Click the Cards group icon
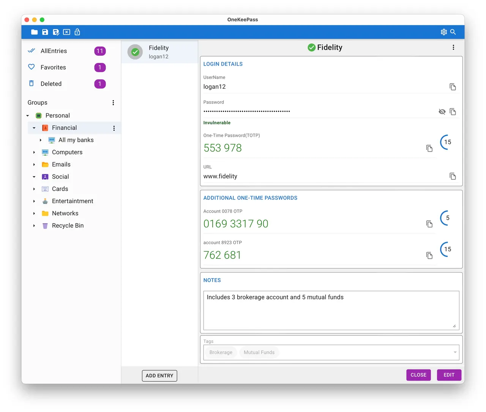The height and width of the screenshot is (412, 486). click(x=45, y=189)
